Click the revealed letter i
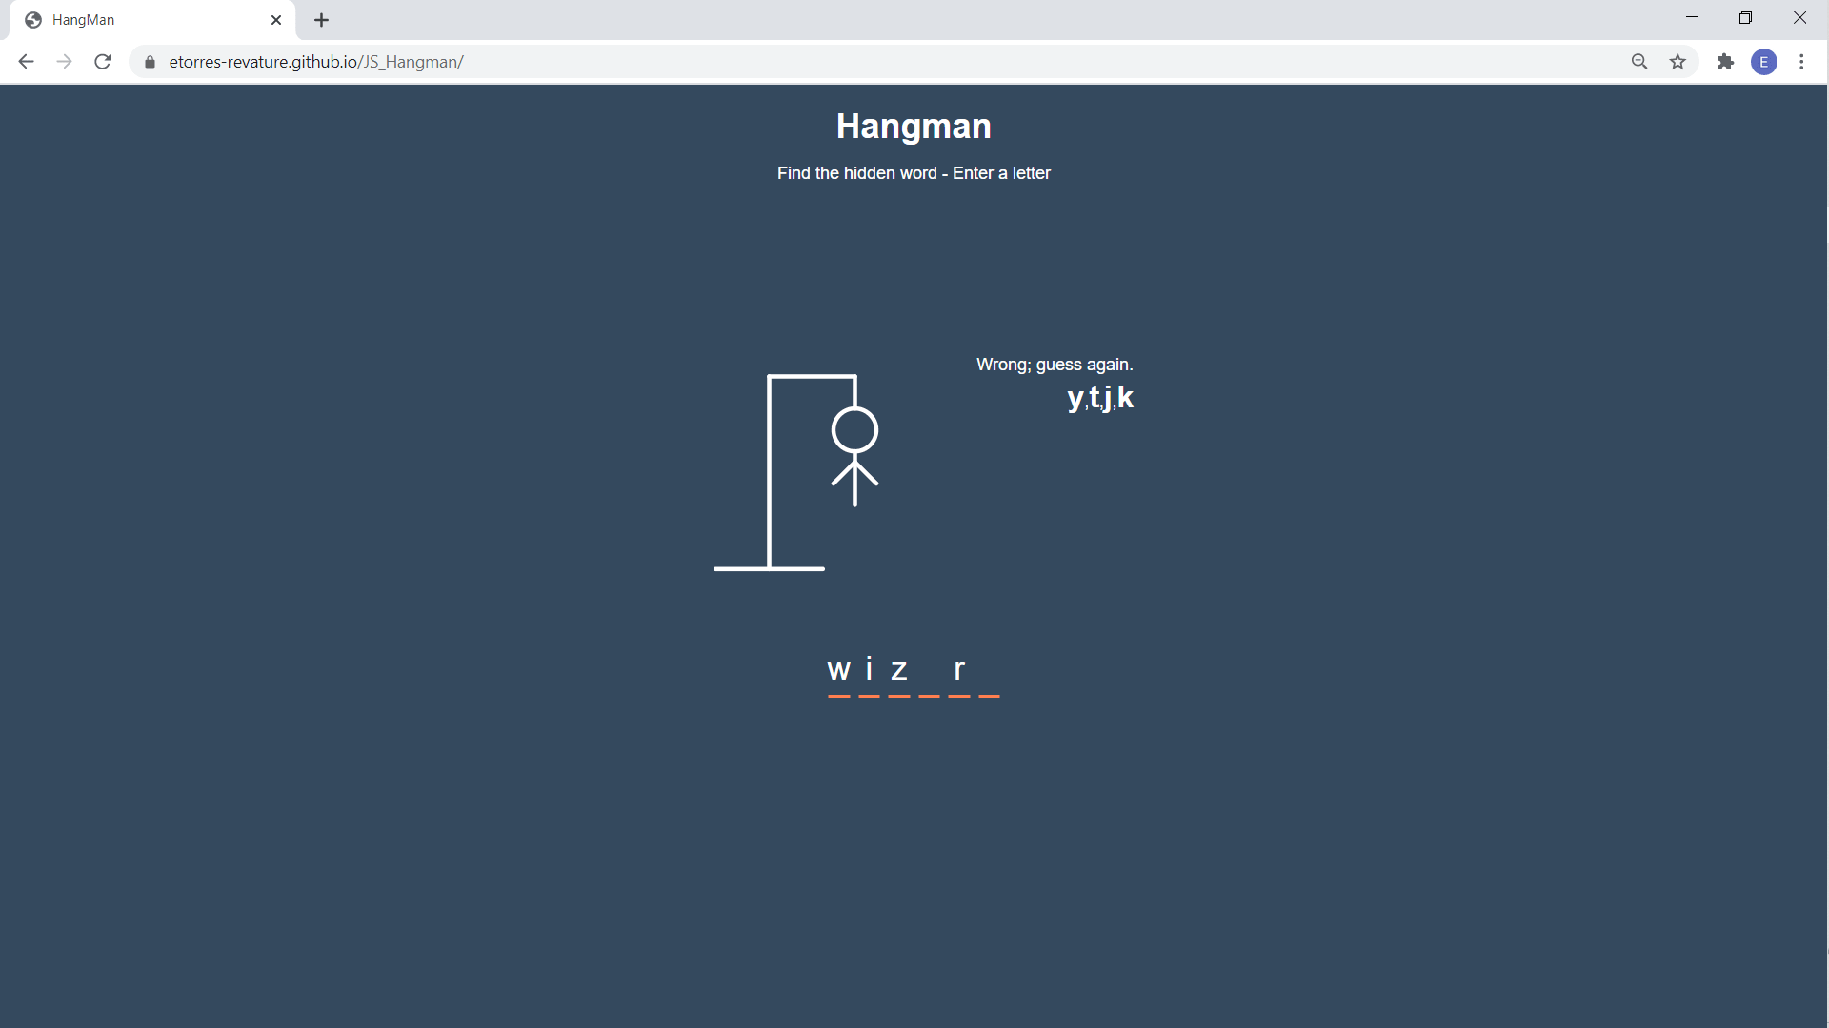The width and height of the screenshot is (1829, 1028). pyautogui.click(x=869, y=669)
